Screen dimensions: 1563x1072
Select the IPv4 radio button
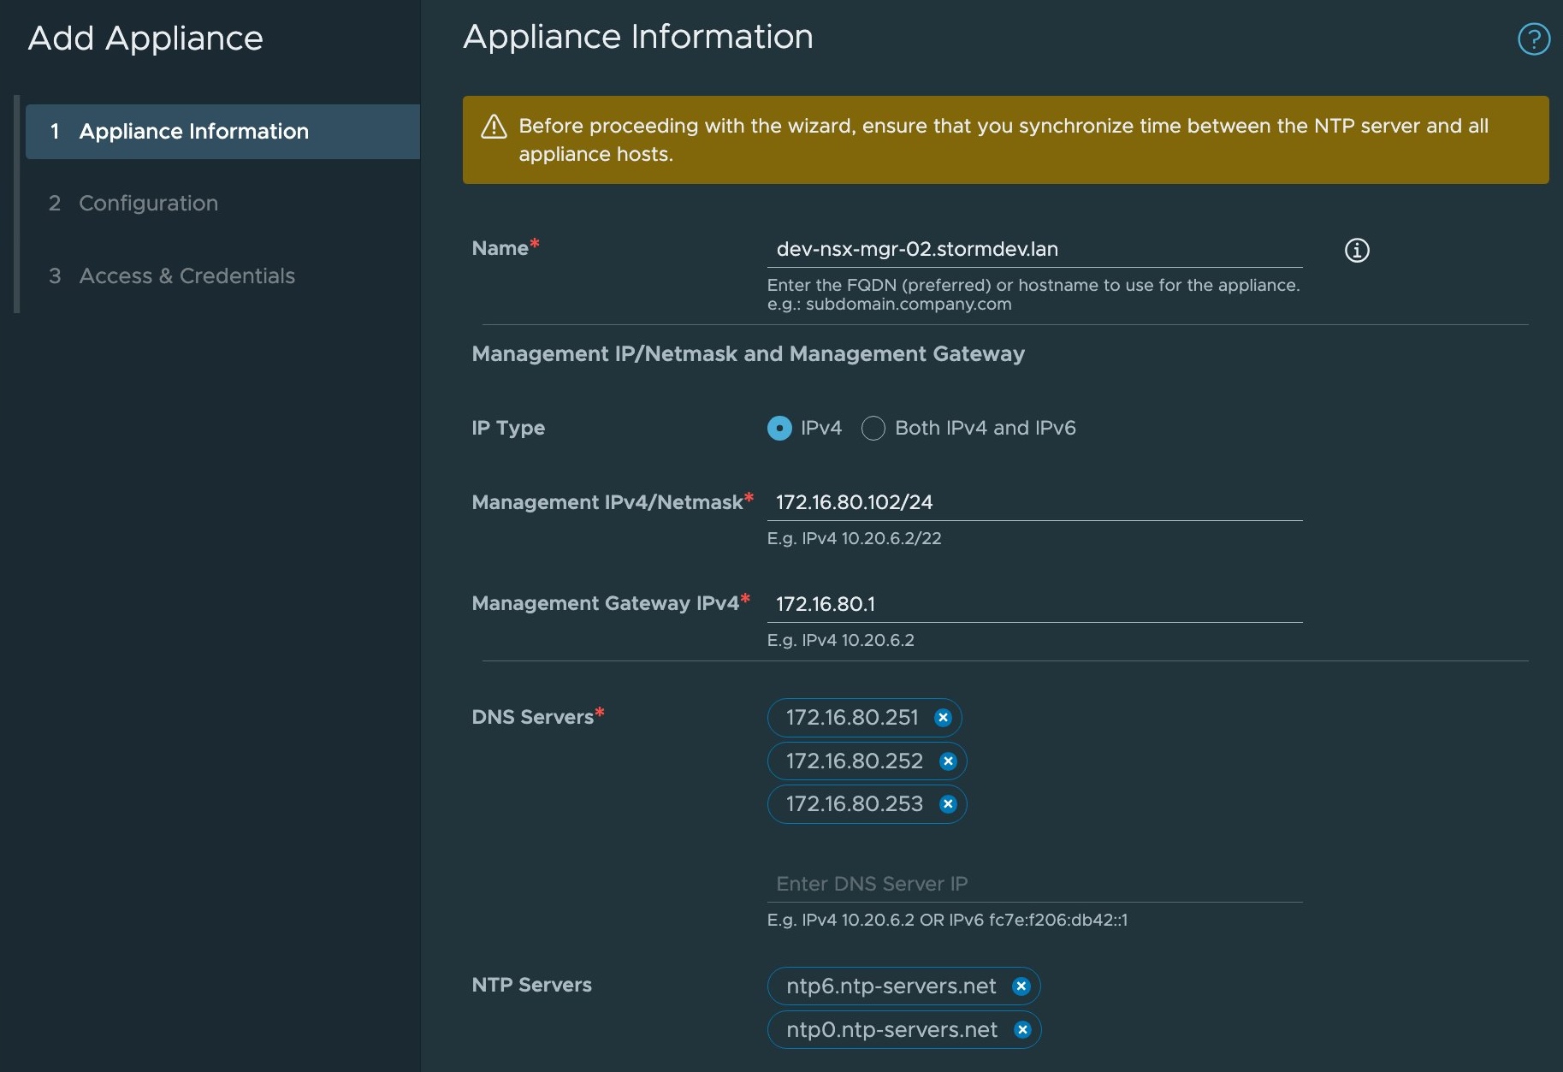779,428
